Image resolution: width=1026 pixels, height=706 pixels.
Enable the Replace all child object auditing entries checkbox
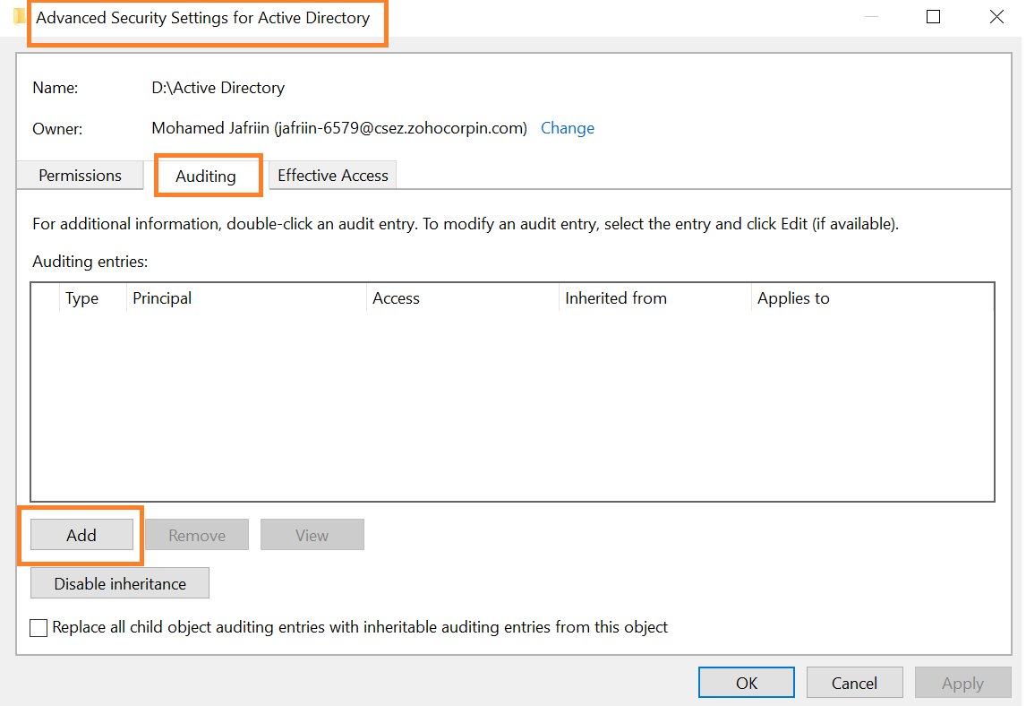pos(38,627)
